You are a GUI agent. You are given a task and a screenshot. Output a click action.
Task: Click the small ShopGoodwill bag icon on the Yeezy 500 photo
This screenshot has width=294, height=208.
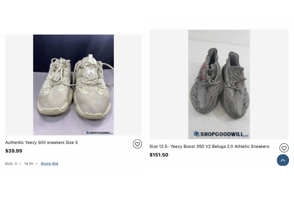[88, 133]
